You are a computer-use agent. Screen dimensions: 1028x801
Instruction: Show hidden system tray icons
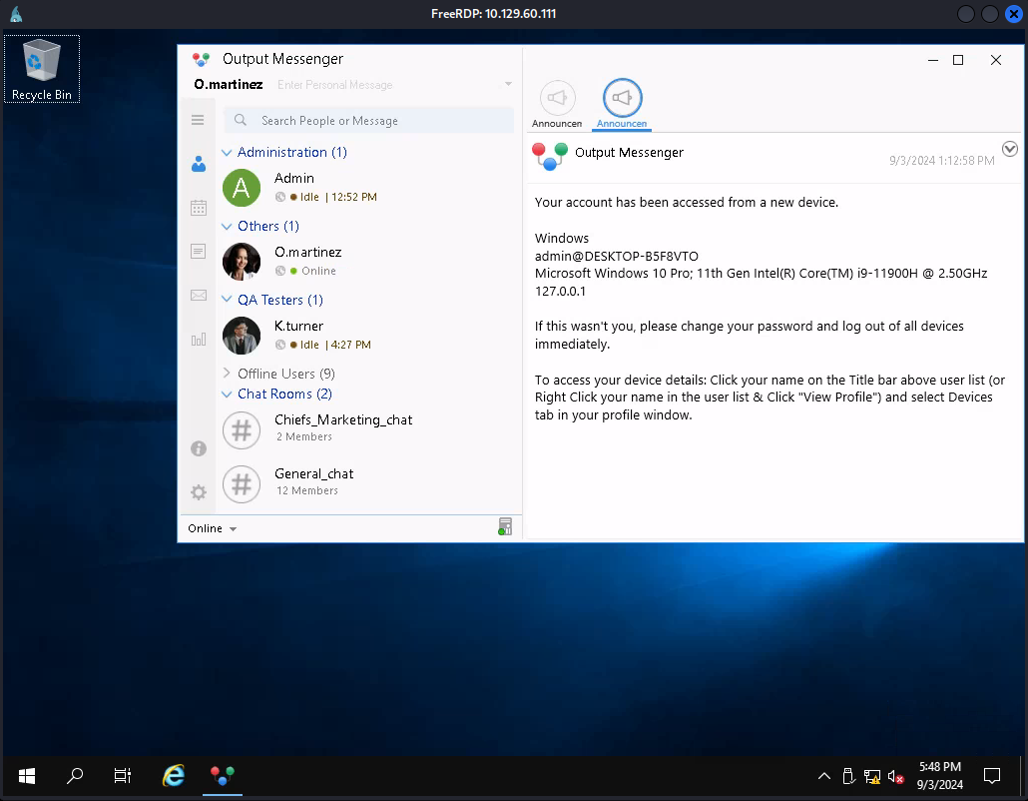824,777
